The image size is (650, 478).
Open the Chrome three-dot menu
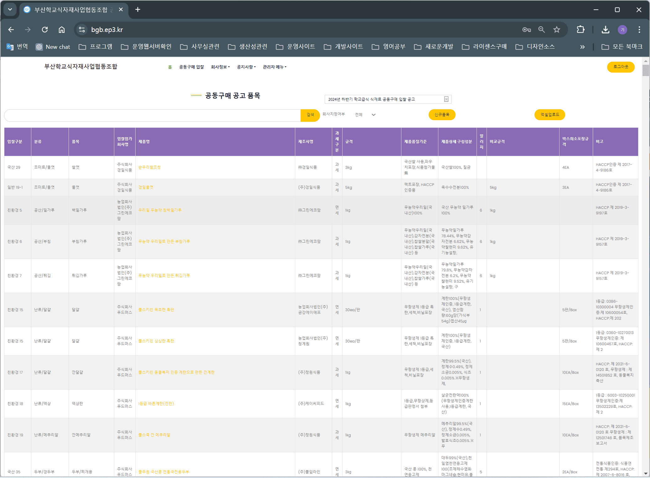tap(639, 30)
